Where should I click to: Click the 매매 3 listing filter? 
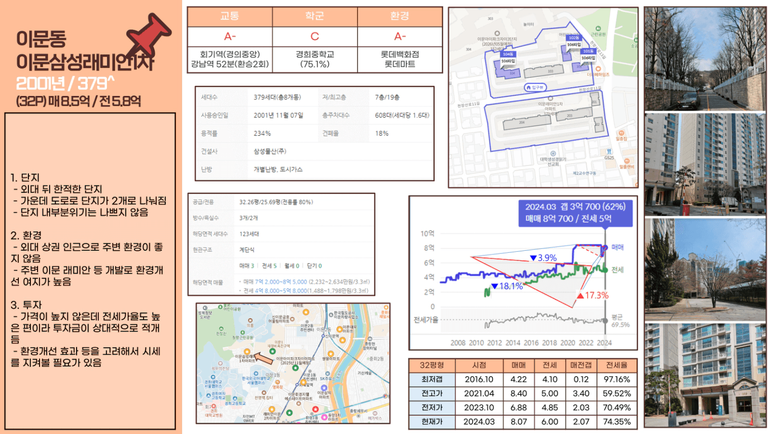247,265
